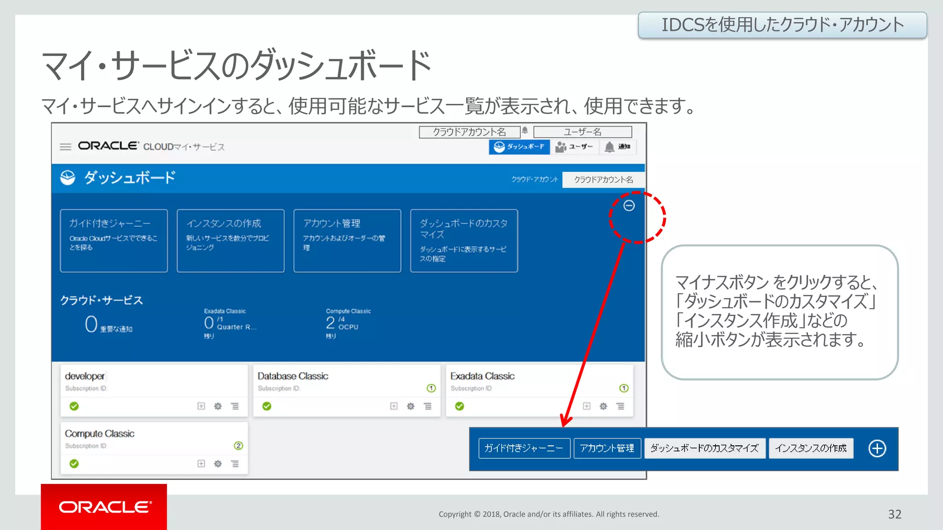Open developer card action menu icon
Viewport: 943px width, 530px height.
235,406
